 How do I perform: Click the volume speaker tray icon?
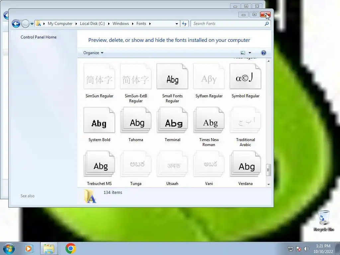[306, 249]
